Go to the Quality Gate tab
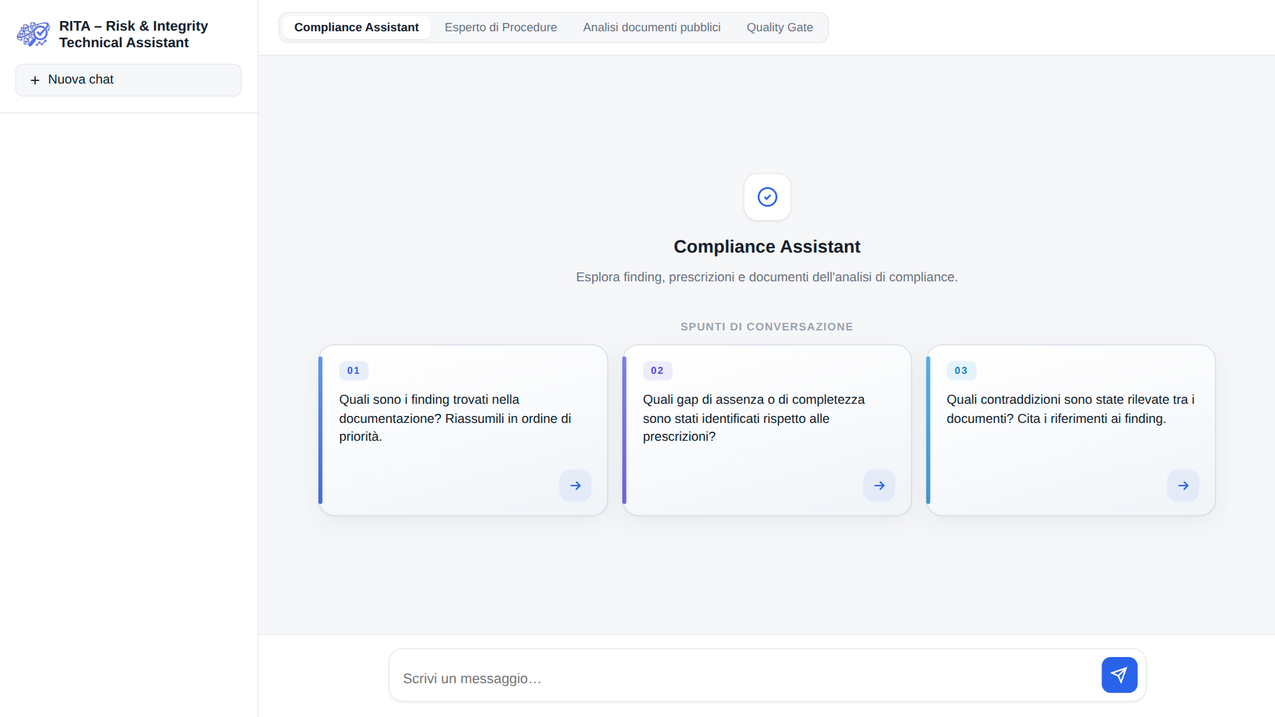Screen dimensions: 1275x717 [779, 27]
